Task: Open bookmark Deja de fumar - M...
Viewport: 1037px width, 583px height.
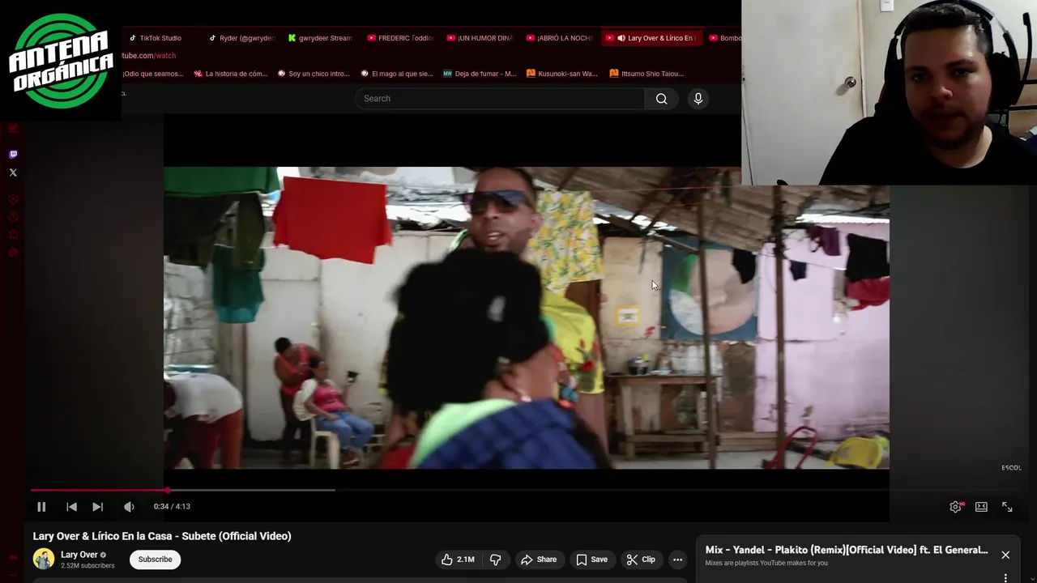Action: (x=479, y=74)
